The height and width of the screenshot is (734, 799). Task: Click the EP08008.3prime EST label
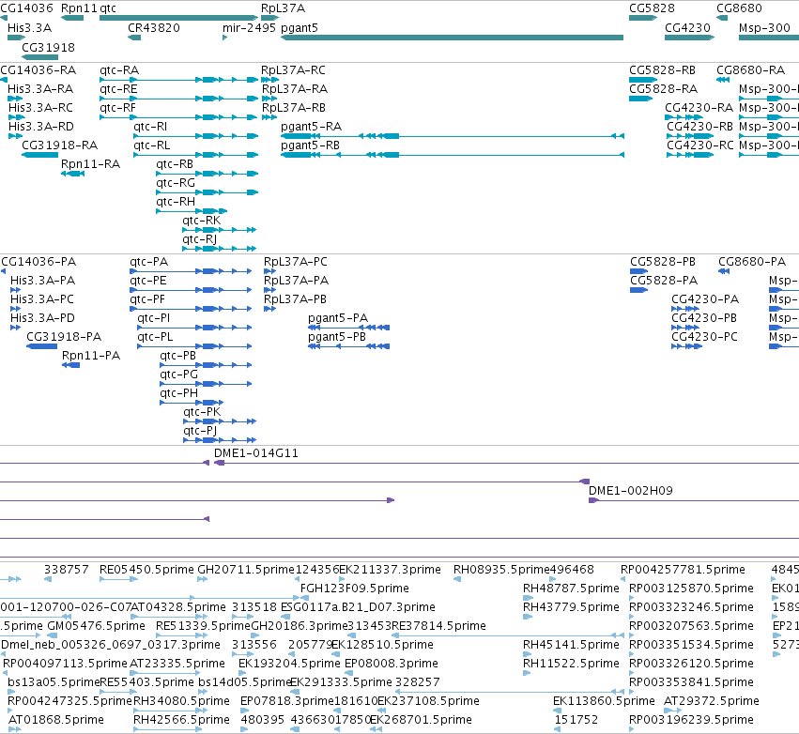click(x=392, y=664)
